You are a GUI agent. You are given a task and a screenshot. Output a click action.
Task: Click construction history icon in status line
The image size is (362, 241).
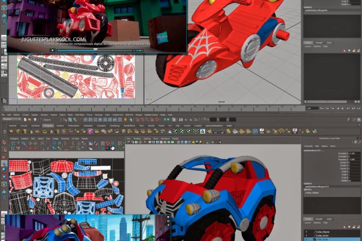[174, 119]
